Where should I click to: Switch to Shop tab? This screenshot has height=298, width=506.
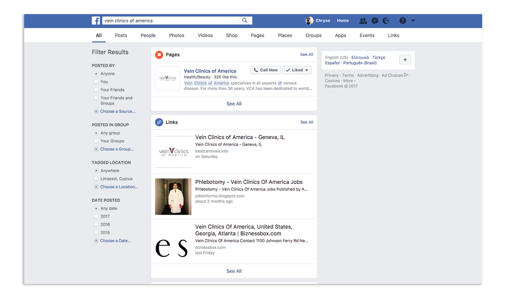pos(232,35)
